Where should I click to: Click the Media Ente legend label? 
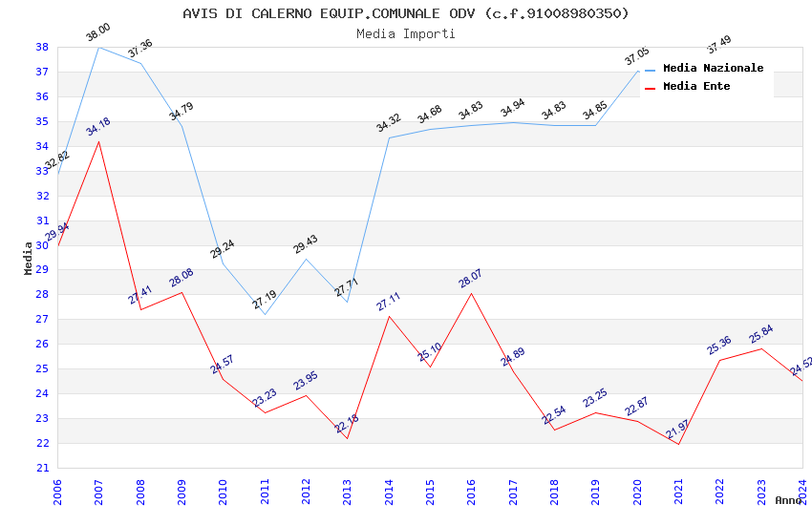[x=696, y=86]
